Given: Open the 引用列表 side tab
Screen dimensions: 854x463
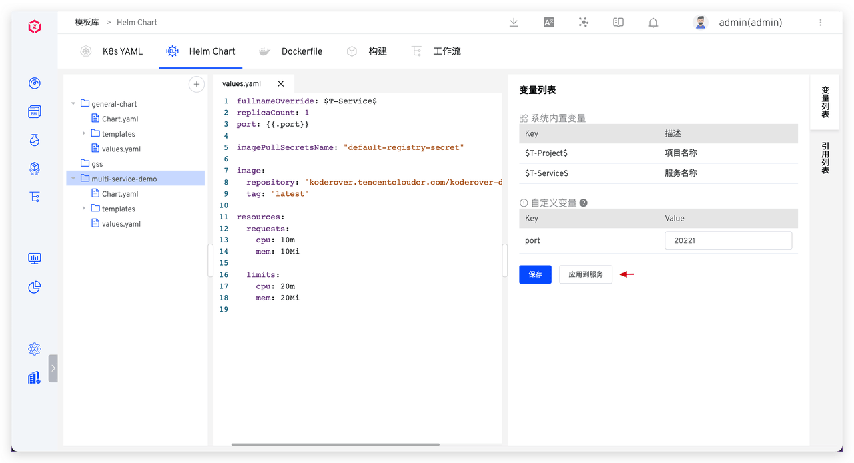Looking at the screenshot, I should [x=825, y=158].
